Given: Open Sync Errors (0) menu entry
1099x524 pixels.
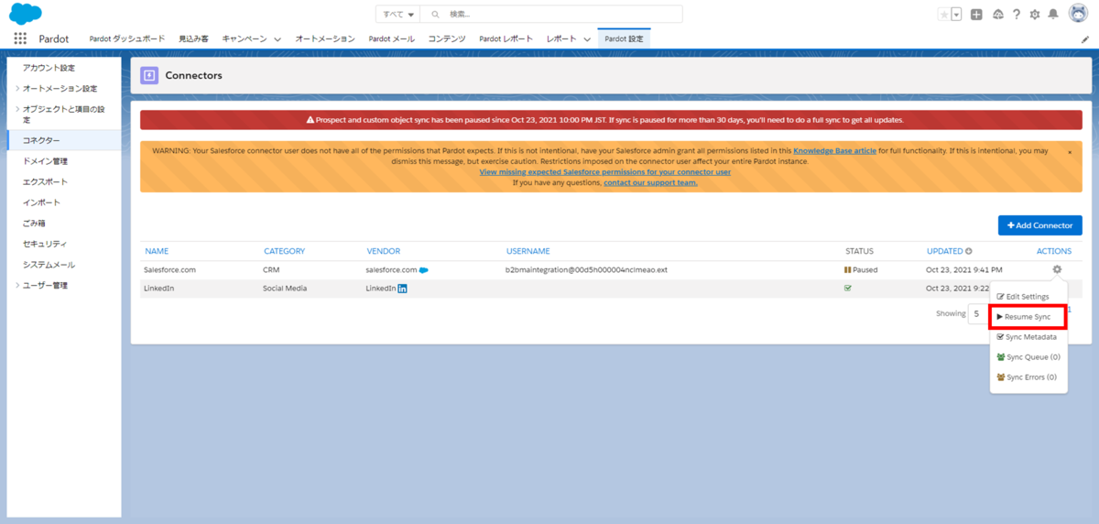Looking at the screenshot, I should 1028,377.
